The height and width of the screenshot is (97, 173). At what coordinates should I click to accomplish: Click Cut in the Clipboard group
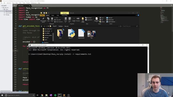point(56,18)
